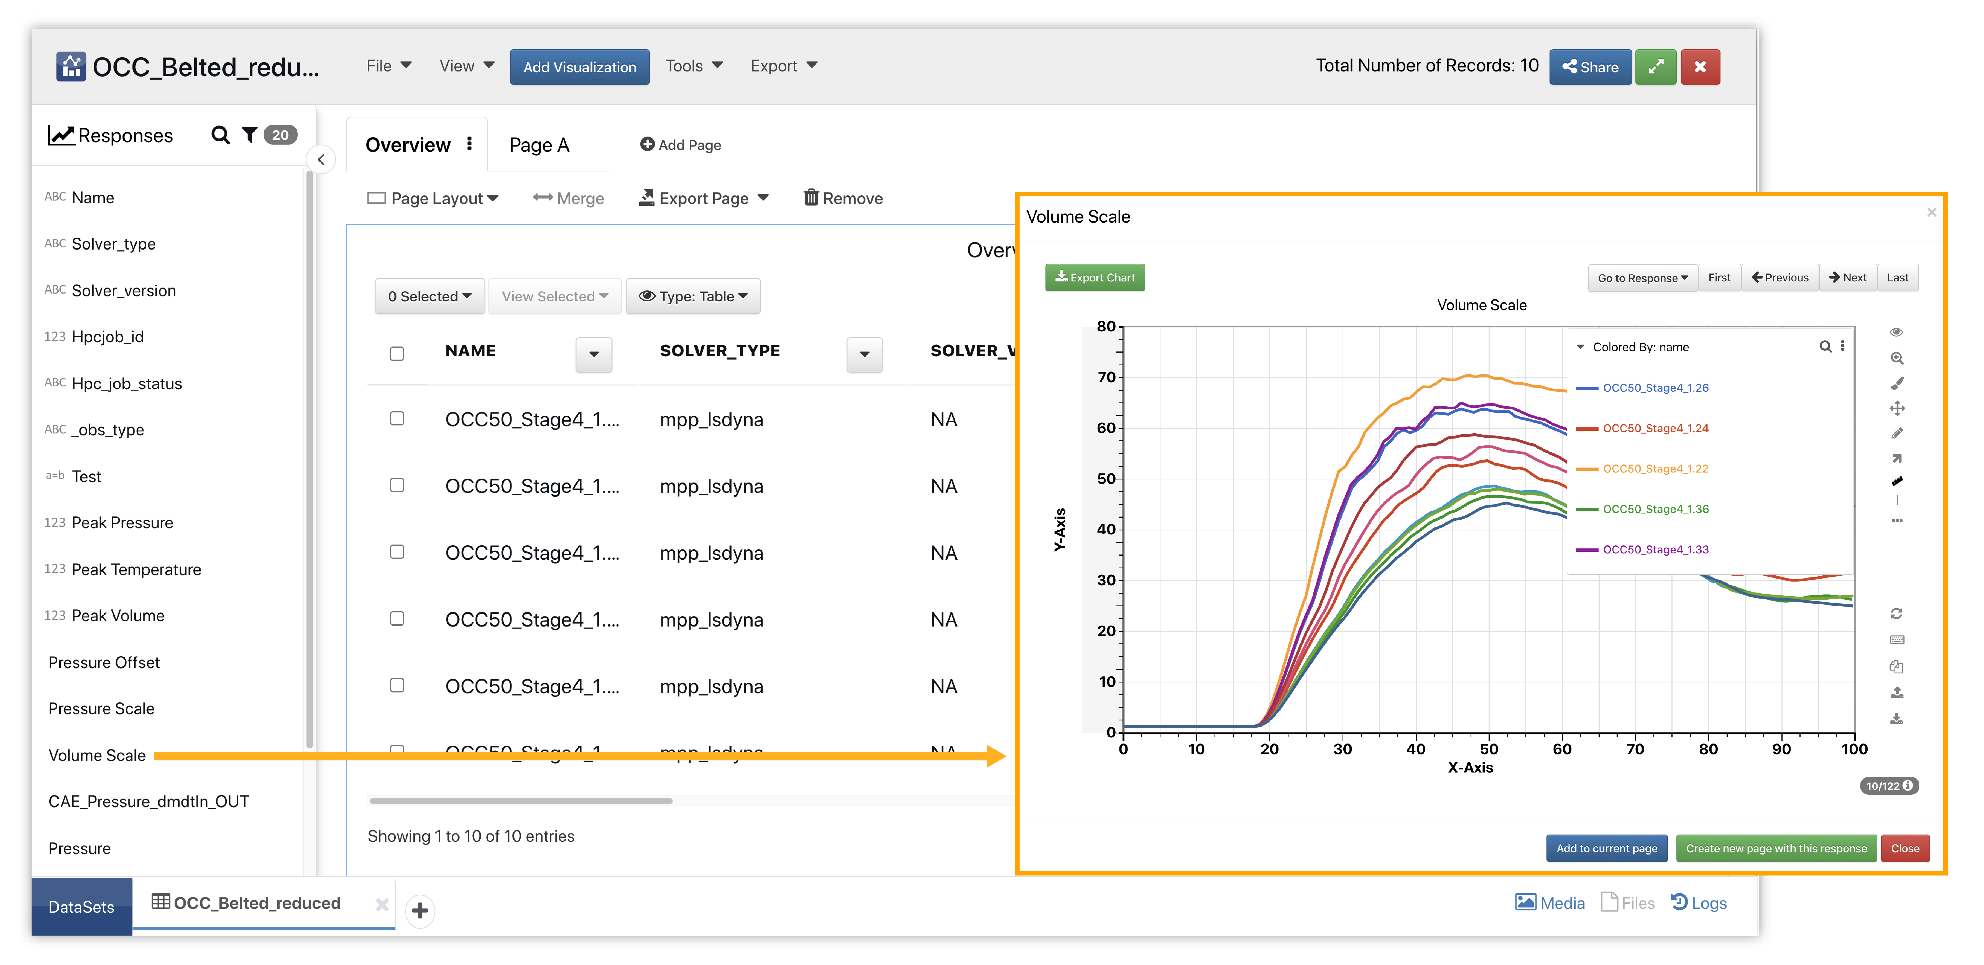Collapse the Colored By: name legend
Screen dimensions: 1984x965
[x=1581, y=347]
